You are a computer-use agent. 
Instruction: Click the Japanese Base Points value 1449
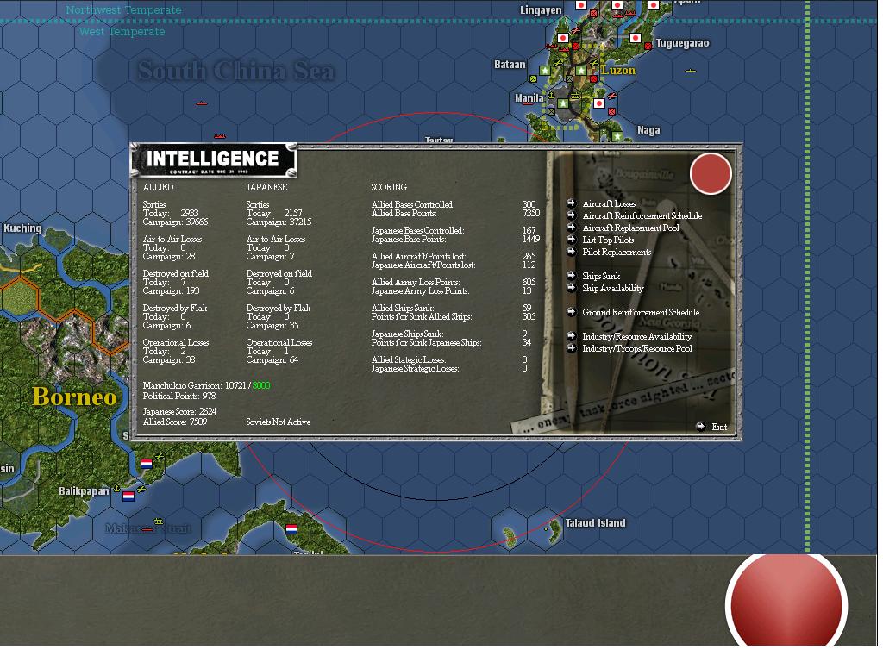coord(531,240)
